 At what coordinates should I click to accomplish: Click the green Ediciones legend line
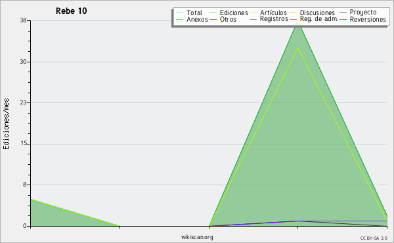(213, 13)
